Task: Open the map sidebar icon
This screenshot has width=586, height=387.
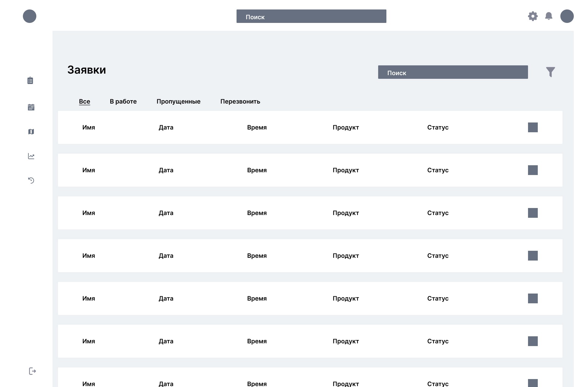Action: coord(31,132)
